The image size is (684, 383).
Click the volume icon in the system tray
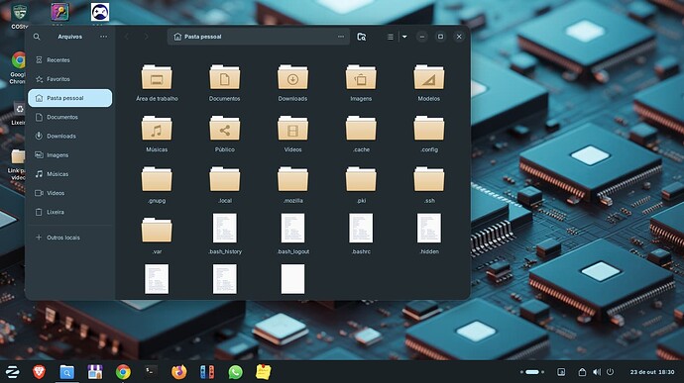597,372
